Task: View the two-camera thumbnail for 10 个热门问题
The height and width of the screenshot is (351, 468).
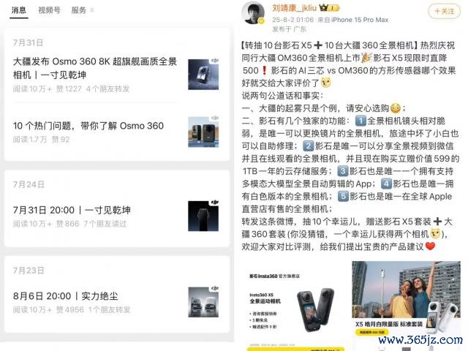Action: (x=203, y=132)
